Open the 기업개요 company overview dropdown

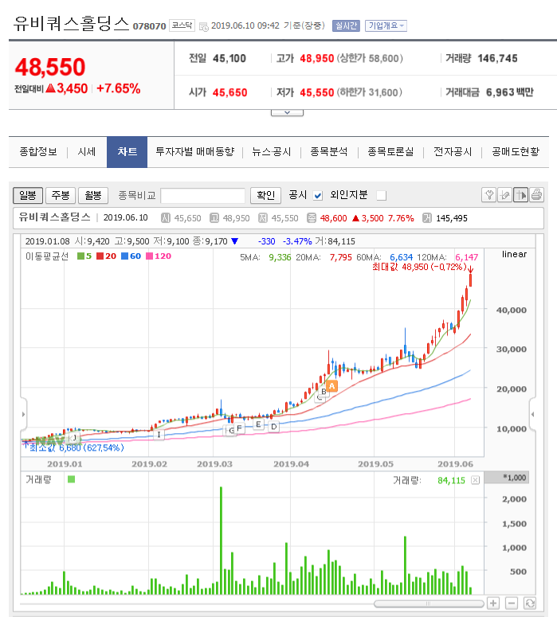coord(386,26)
